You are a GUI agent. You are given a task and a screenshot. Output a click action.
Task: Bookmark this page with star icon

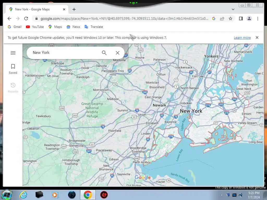pos(230,18)
